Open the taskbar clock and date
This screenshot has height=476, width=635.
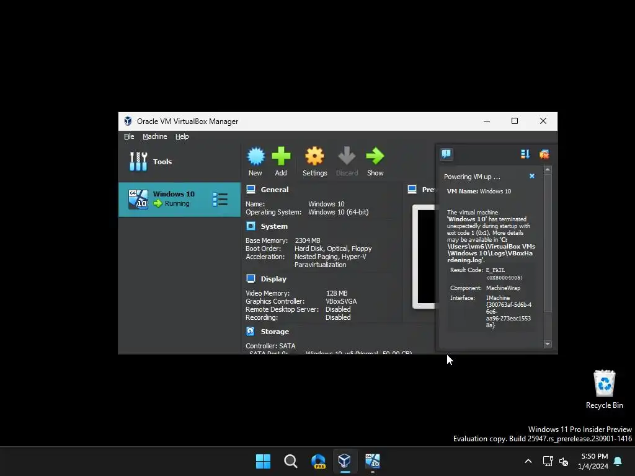tap(593, 461)
